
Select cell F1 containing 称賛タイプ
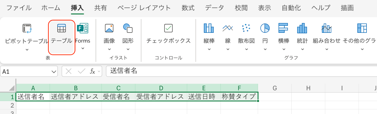pyautogui.click(x=239, y=97)
